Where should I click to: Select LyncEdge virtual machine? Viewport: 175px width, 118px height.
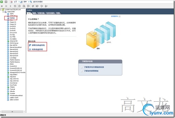click(x=13, y=58)
